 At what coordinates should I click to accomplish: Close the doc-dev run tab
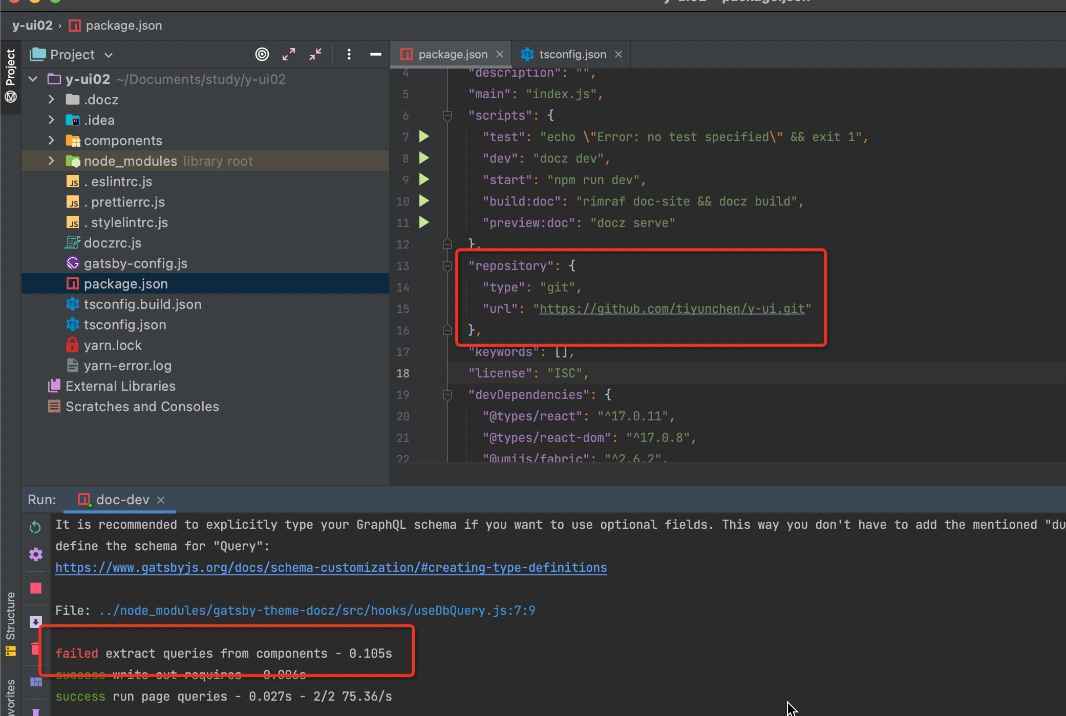[161, 500]
